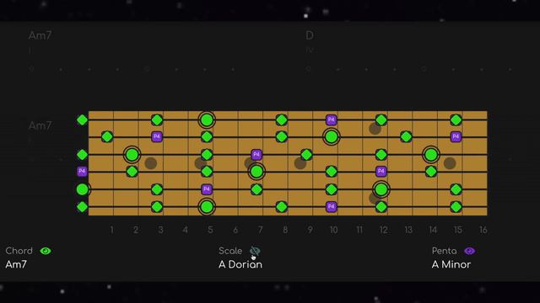The width and height of the screenshot is (540, 303).
Task: Click the green diamond on the open high E string
Action: pyautogui.click(x=83, y=120)
